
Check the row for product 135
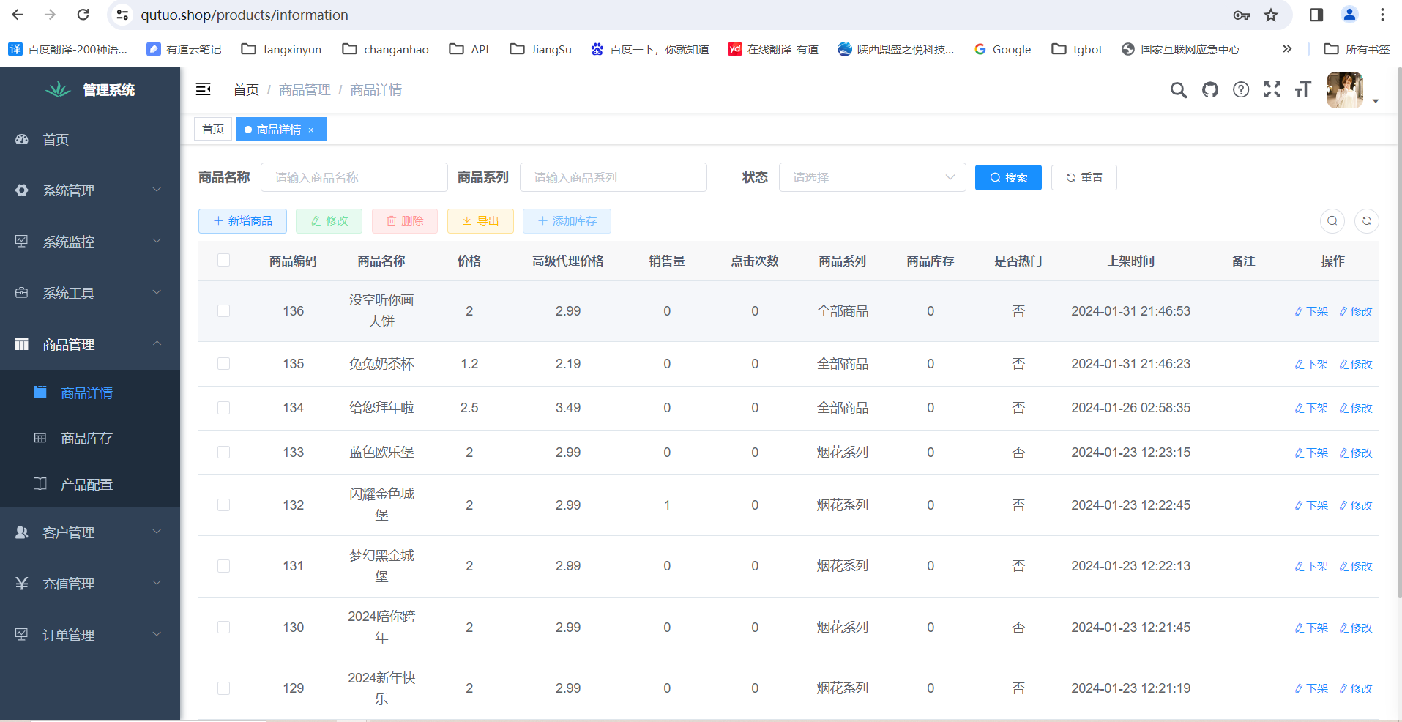click(224, 364)
